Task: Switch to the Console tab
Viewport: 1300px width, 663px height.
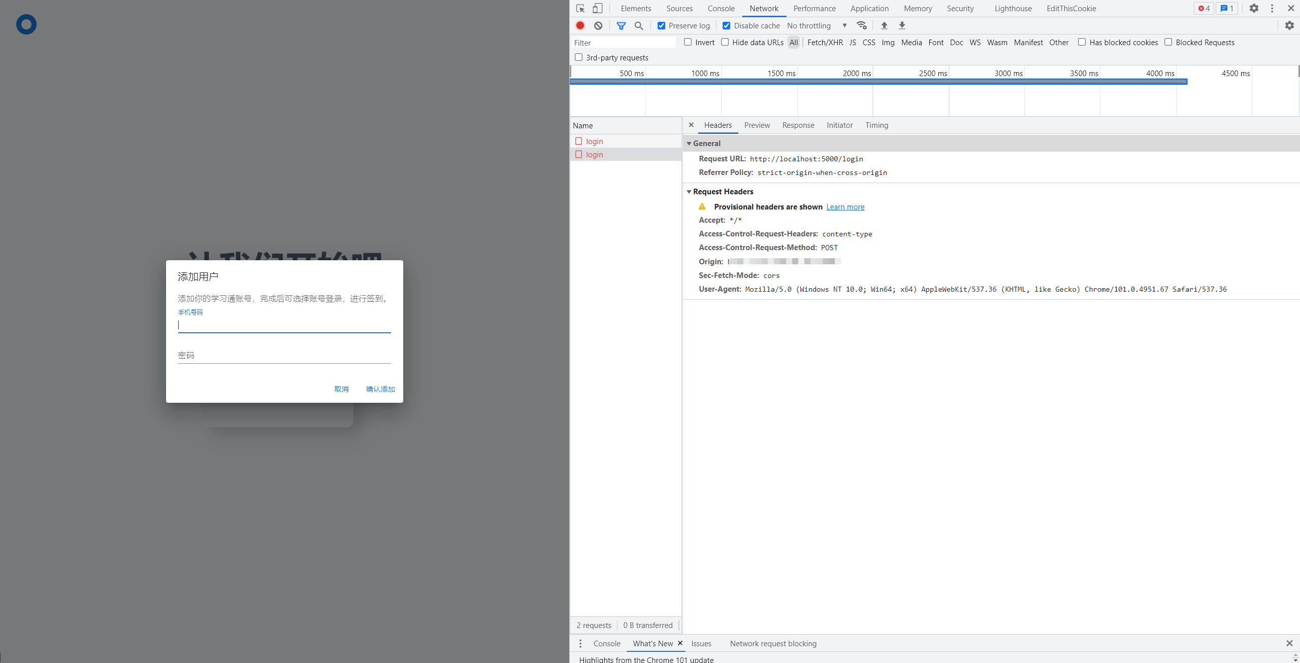Action: coord(721,9)
